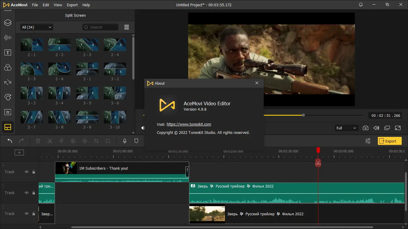This screenshot has height=229, width=408.
Task: Open the Export menu in menu bar
Action: (72, 5)
